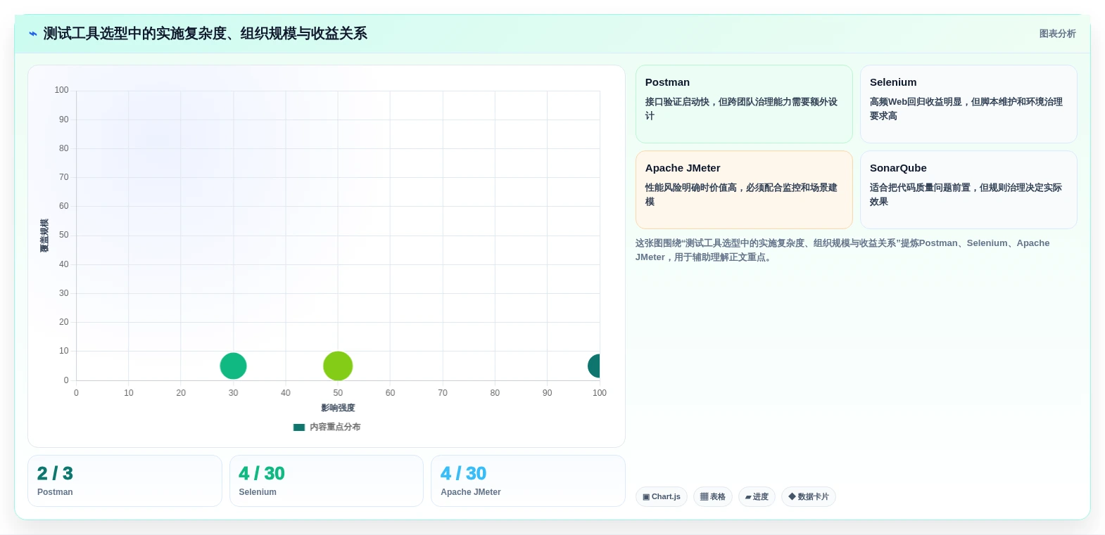Click the bar icon in 进度 tag
The width and height of the screenshot is (1105, 535).
point(748,497)
